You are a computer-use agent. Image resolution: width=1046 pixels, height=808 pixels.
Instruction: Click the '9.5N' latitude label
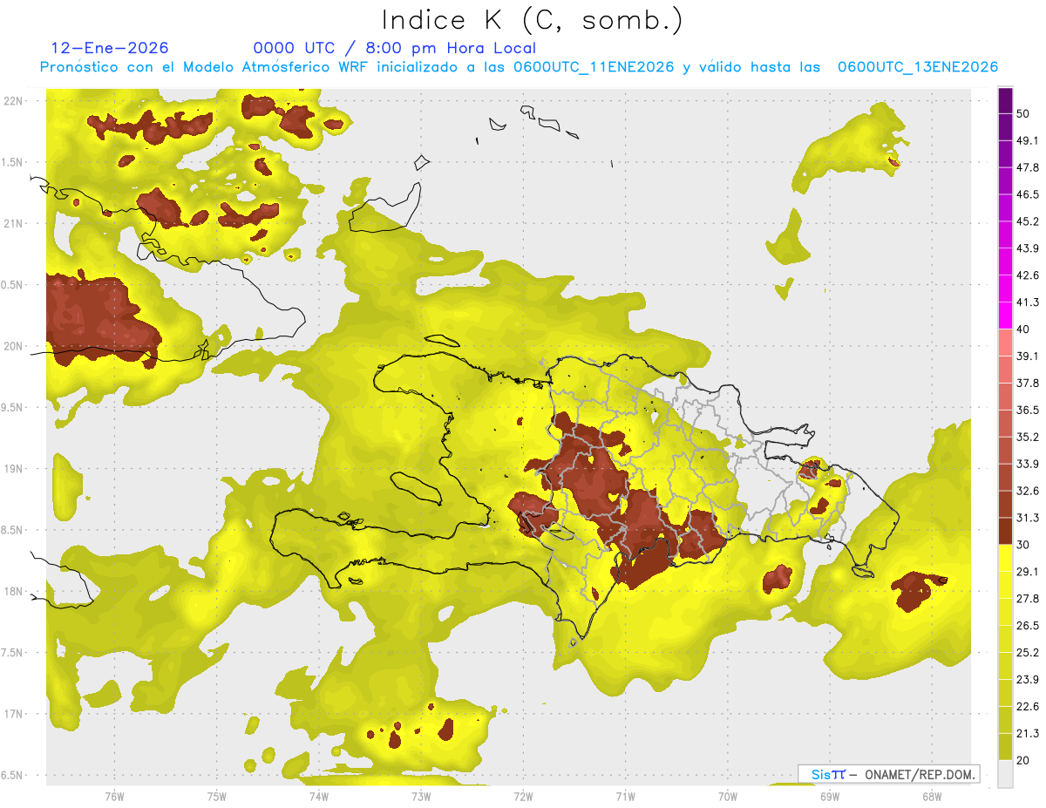click(x=13, y=407)
